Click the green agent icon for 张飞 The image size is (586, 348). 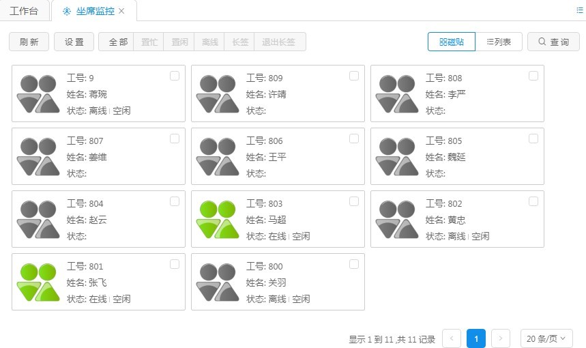coord(38,282)
